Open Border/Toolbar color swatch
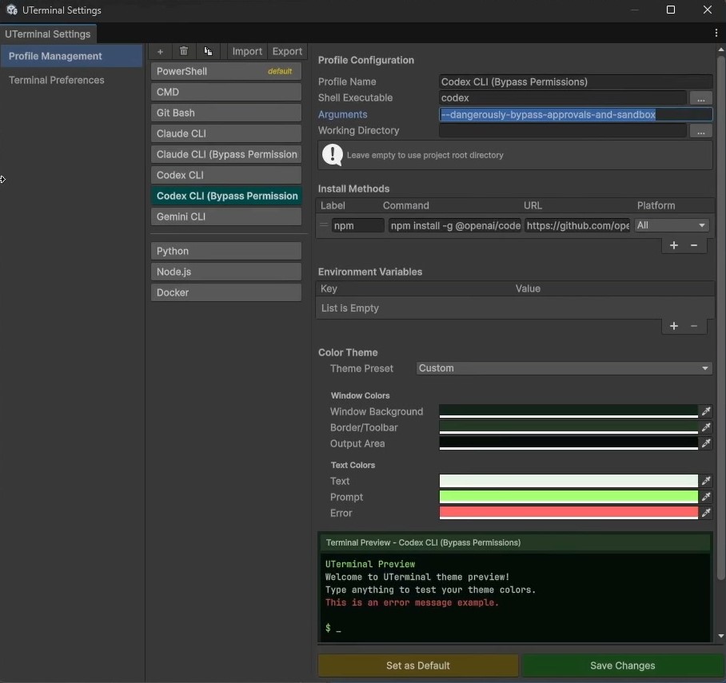Viewport: 726px width, 683px height. 568,427
